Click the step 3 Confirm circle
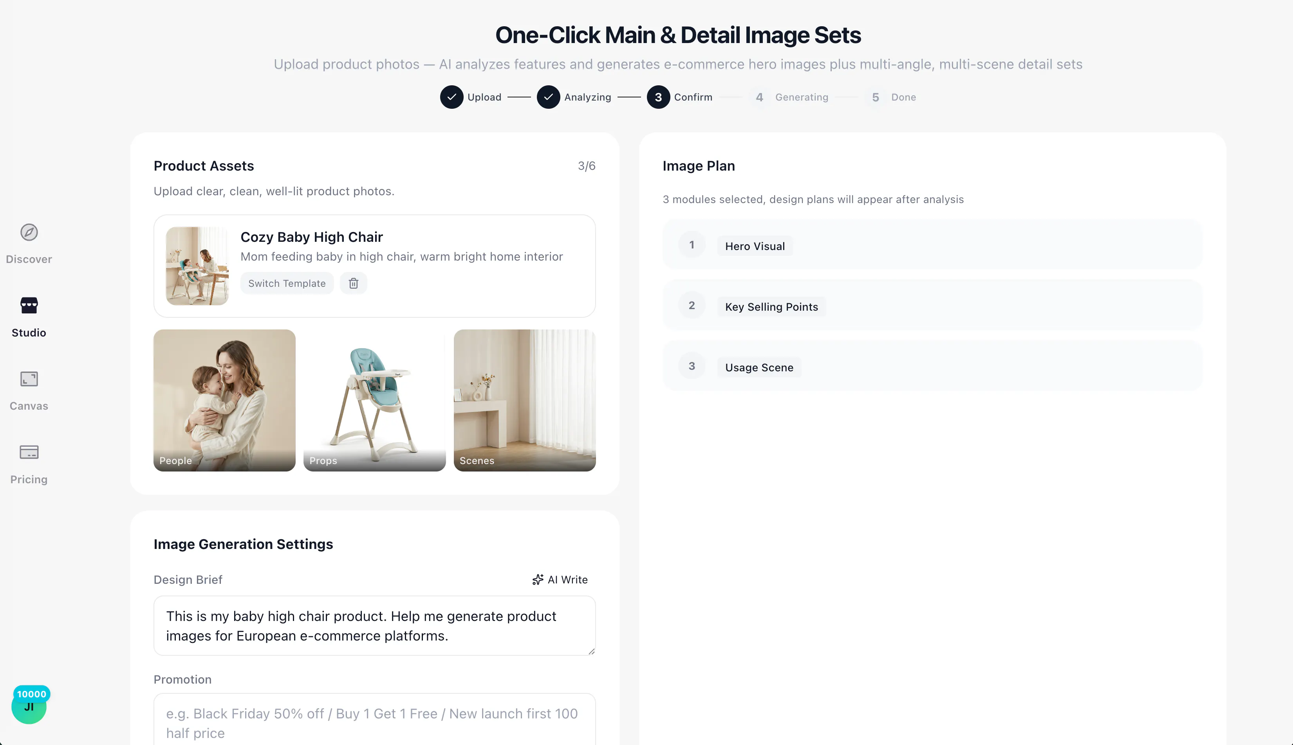This screenshot has width=1293, height=745. coord(658,97)
